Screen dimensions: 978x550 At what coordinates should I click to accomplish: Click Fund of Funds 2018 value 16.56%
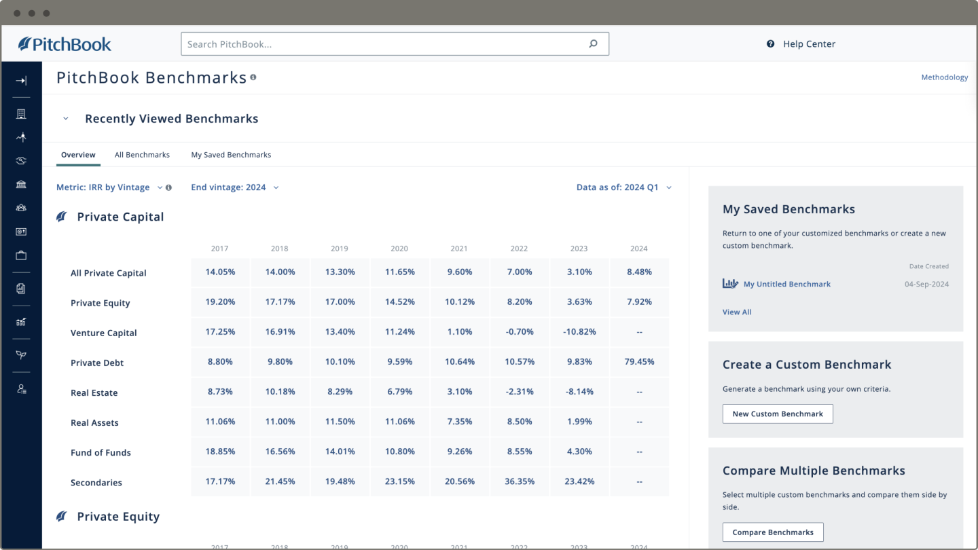pyautogui.click(x=280, y=451)
